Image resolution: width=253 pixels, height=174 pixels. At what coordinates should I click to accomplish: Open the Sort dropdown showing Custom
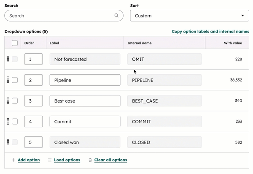189,16
